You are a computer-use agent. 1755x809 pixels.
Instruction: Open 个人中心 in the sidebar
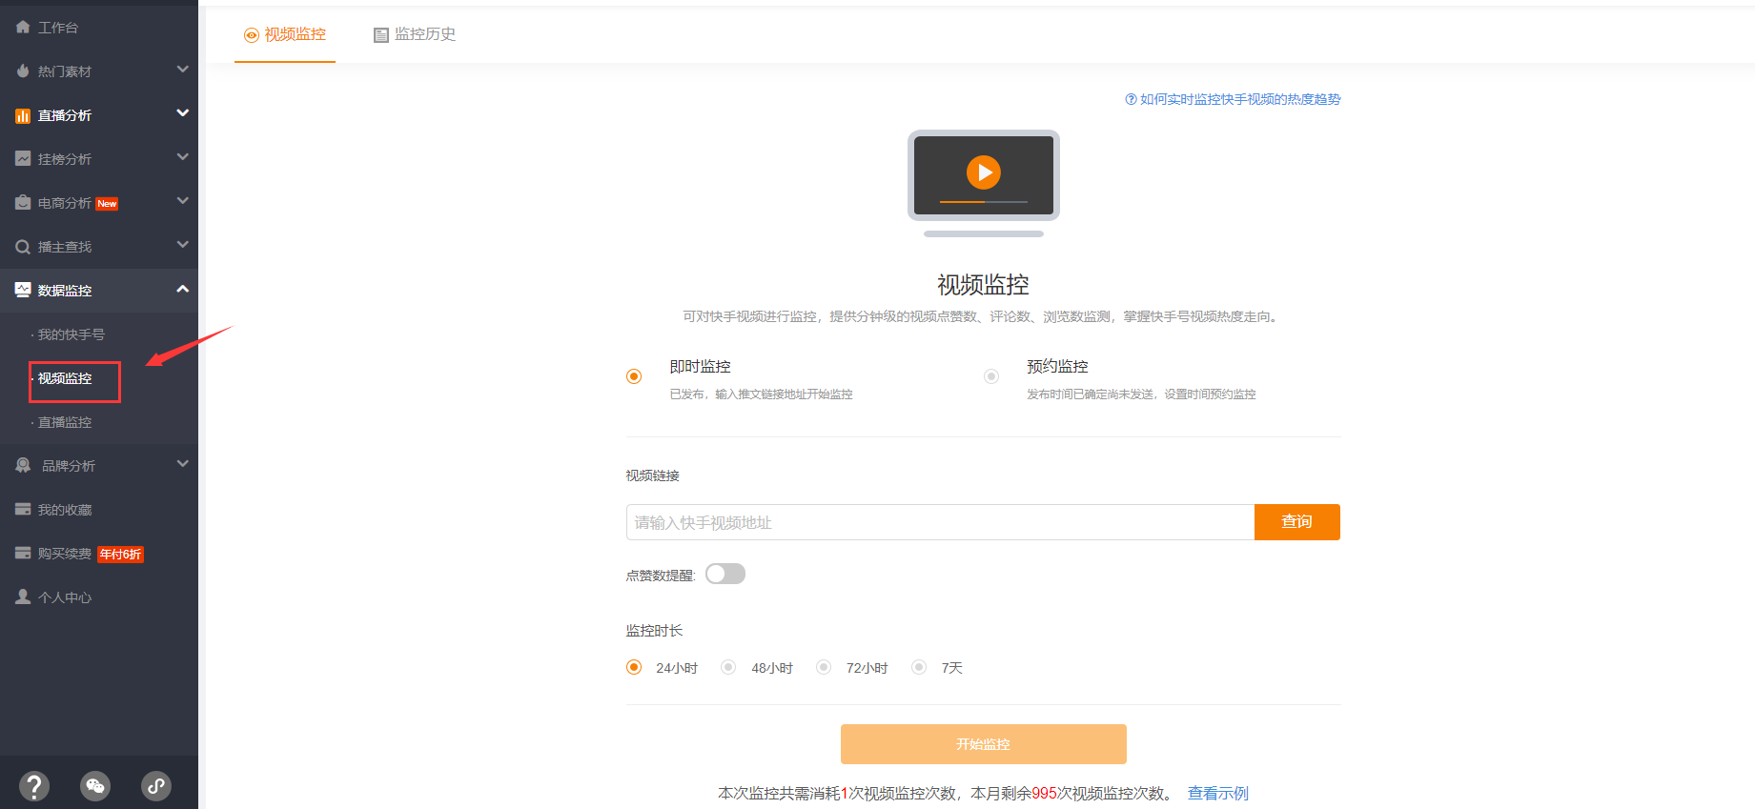pos(65,597)
